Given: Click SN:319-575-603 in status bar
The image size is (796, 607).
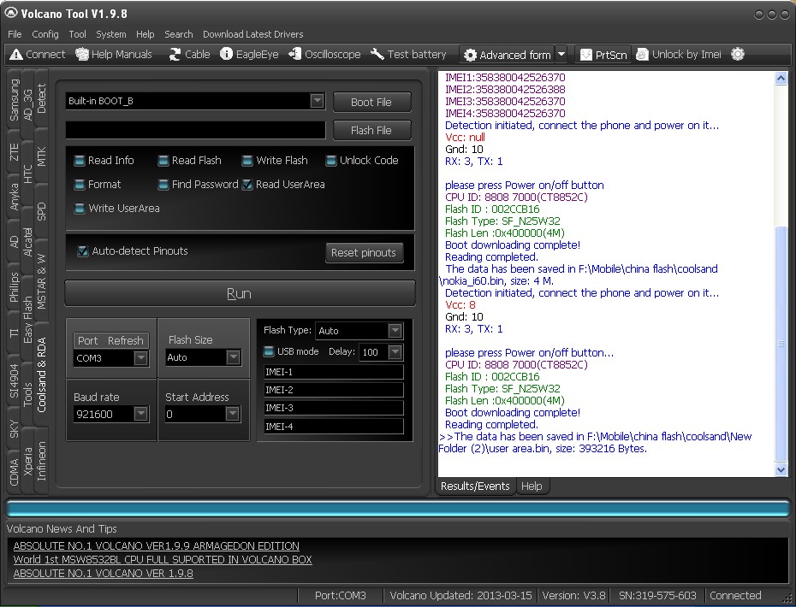Looking at the screenshot, I should tap(657, 595).
